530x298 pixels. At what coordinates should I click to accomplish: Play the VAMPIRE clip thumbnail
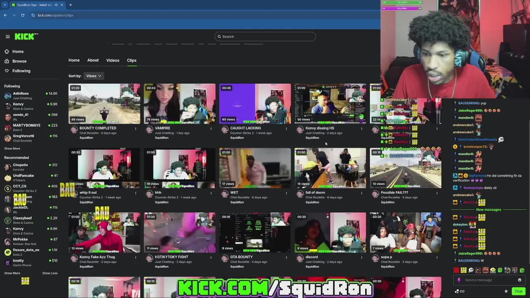point(180,104)
